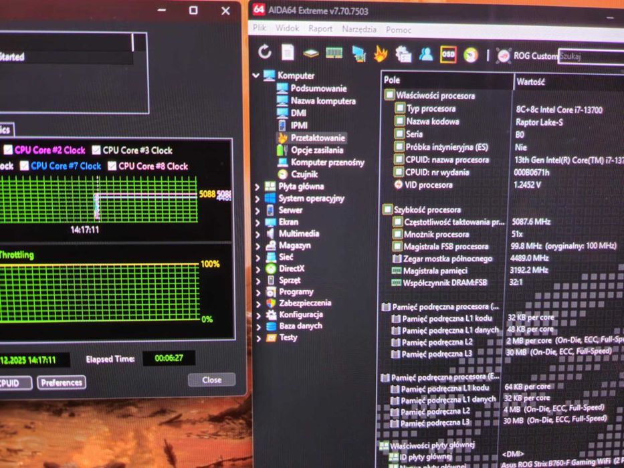Select Komputer przenośny tree item
The width and height of the screenshot is (624, 468).
click(x=328, y=162)
